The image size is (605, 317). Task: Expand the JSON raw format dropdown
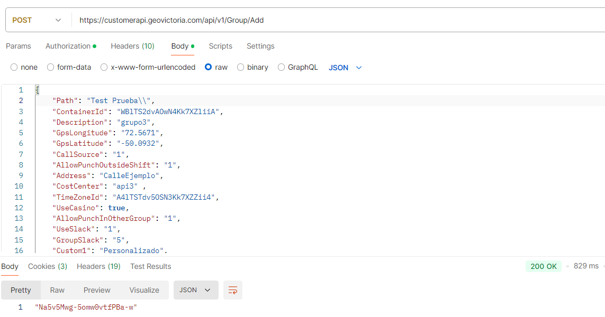tap(346, 68)
